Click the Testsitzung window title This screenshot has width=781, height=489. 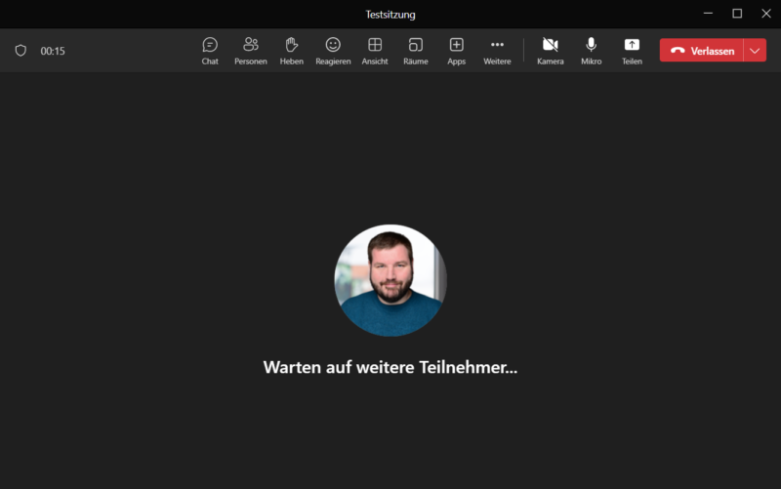point(390,15)
